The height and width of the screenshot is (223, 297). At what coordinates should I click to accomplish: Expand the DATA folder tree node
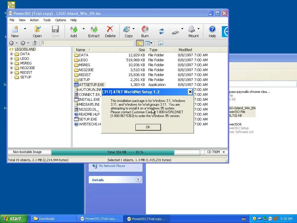coord(11,54)
